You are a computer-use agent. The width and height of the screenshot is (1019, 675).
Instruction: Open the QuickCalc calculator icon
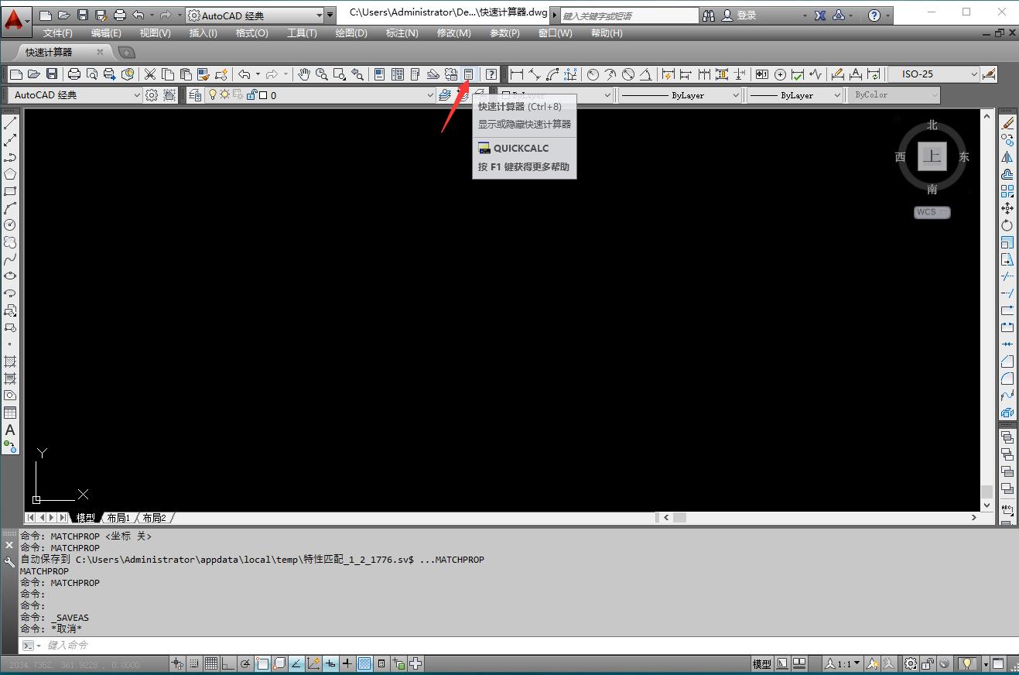(468, 74)
